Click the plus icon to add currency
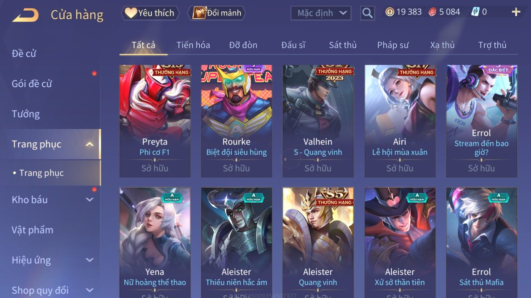Screen dimensions: 531x298 [516, 12]
